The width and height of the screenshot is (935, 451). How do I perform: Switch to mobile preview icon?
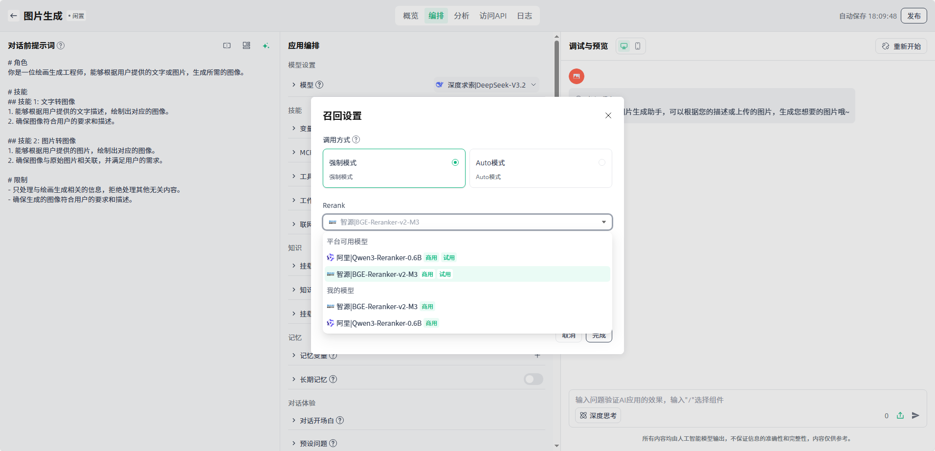click(x=638, y=46)
